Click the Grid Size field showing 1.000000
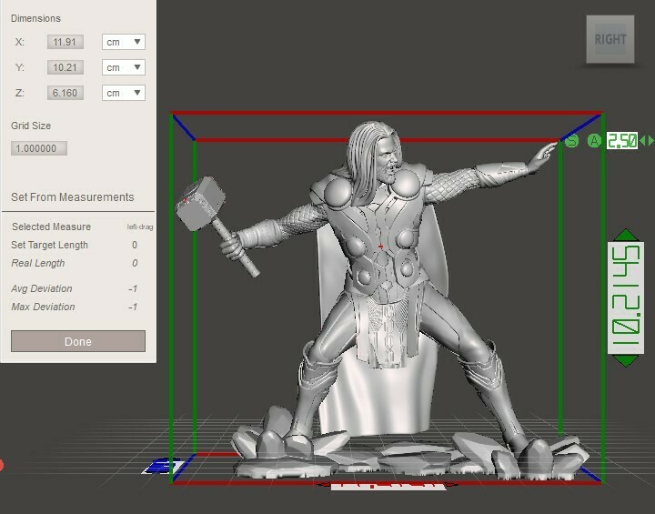This screenshot has height=514, width=655. 39,148
